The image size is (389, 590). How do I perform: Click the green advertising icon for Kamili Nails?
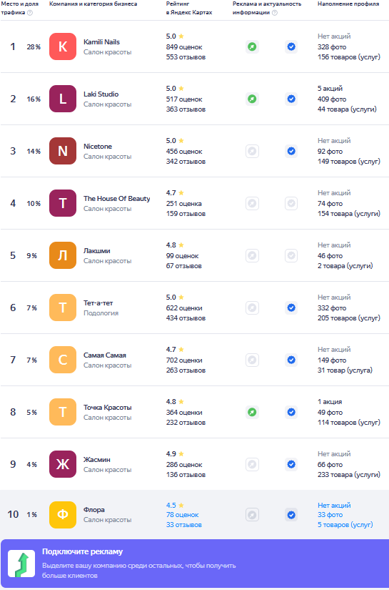253,46
